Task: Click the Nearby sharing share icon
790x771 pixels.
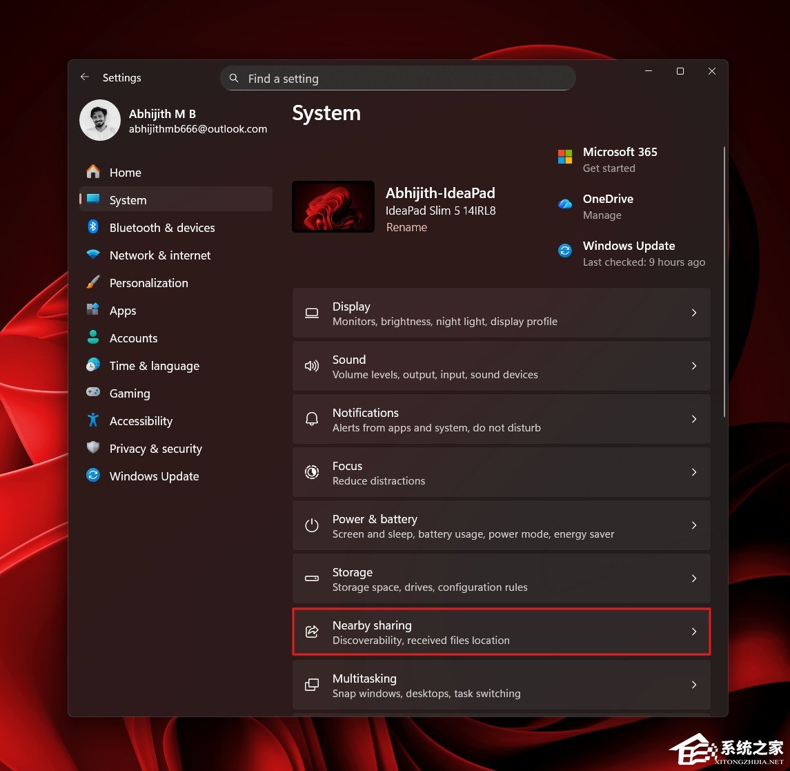Action: coord(312,632)
